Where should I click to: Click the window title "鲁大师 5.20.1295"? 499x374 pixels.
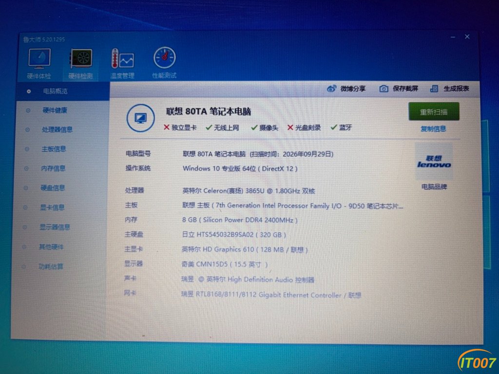(x=44, y=39)
